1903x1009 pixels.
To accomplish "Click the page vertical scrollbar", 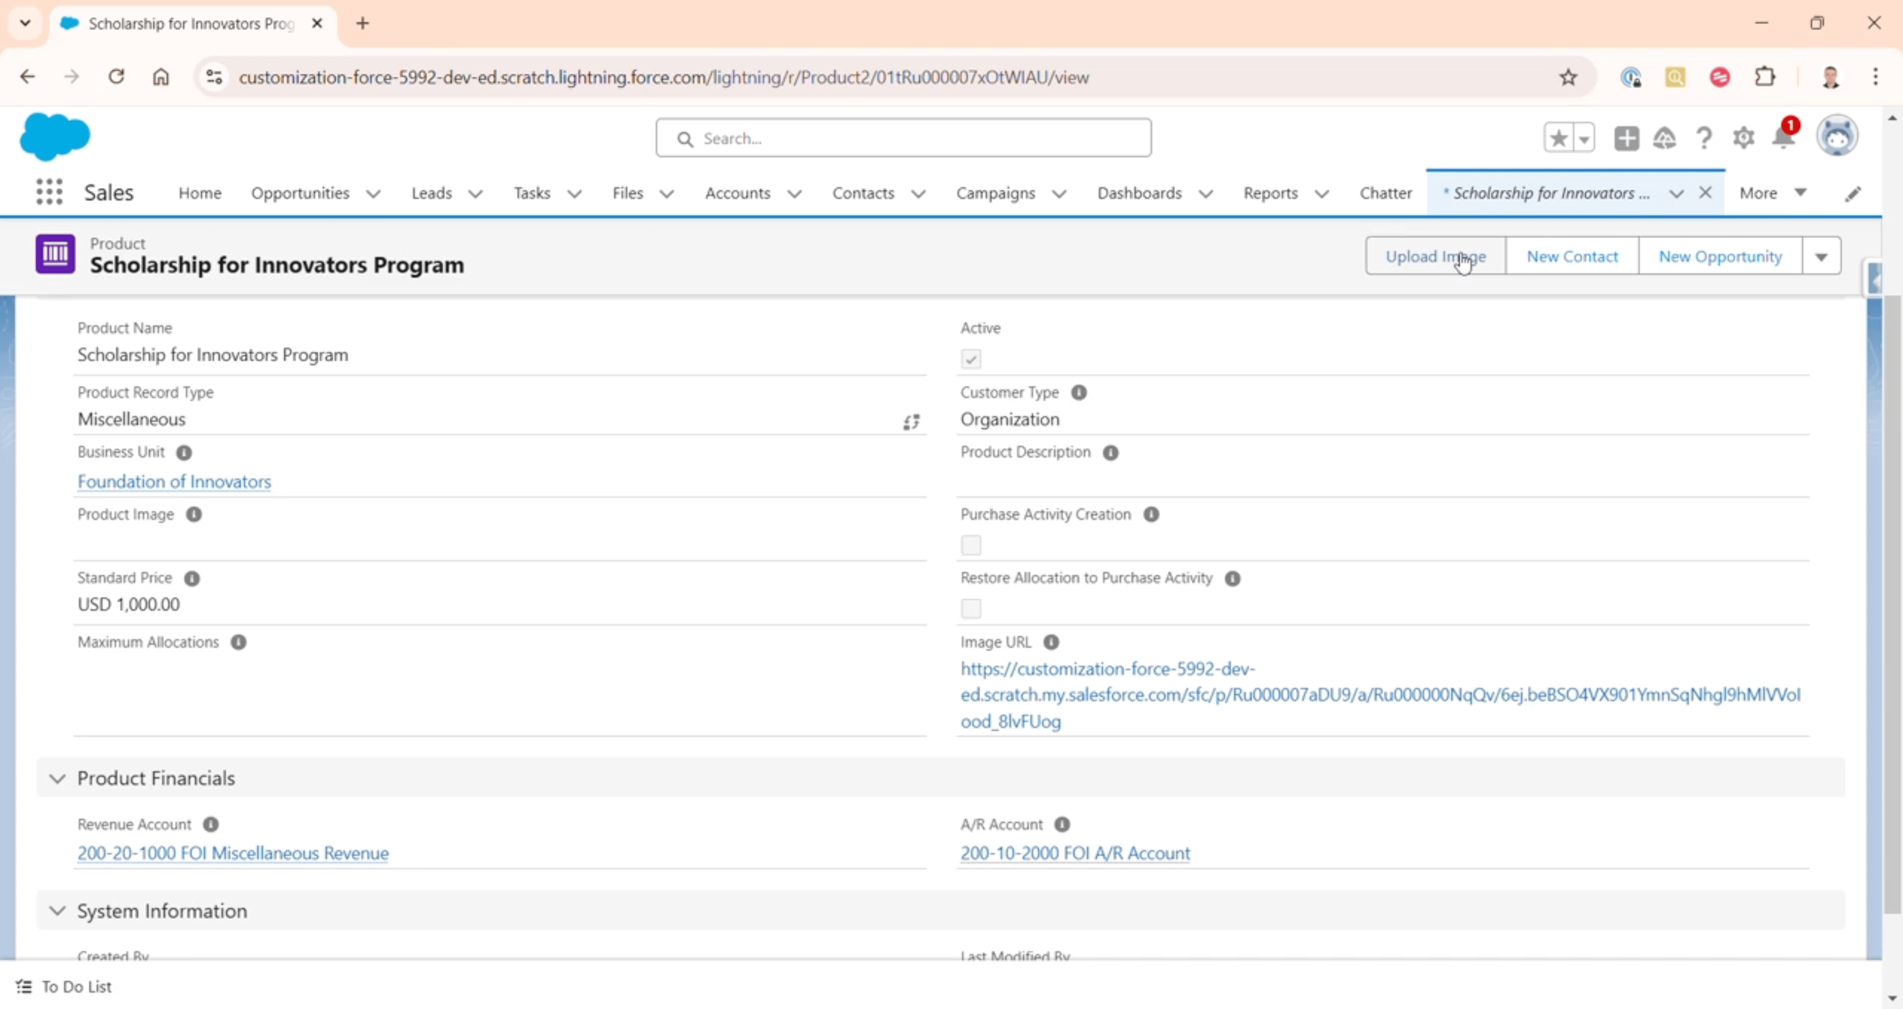I will click(x=1892, y=604).
